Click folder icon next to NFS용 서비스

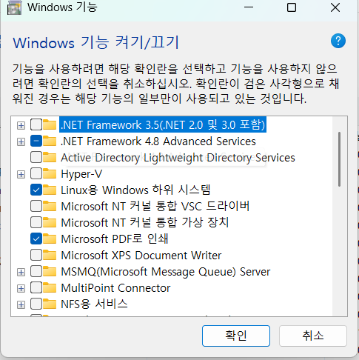[x=50, y=304]
